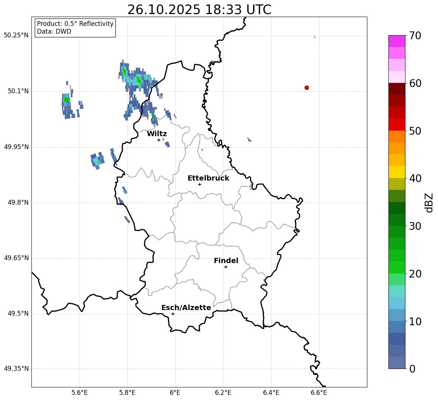Screen dimensions: 438x400
Task: Click the colorbar tick value 70
Action: (x=415, y=36)
